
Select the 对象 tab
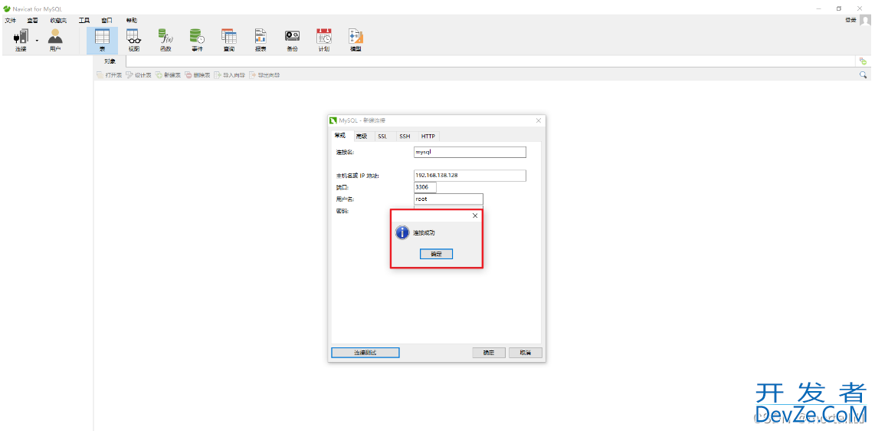[x=110, y=61]
